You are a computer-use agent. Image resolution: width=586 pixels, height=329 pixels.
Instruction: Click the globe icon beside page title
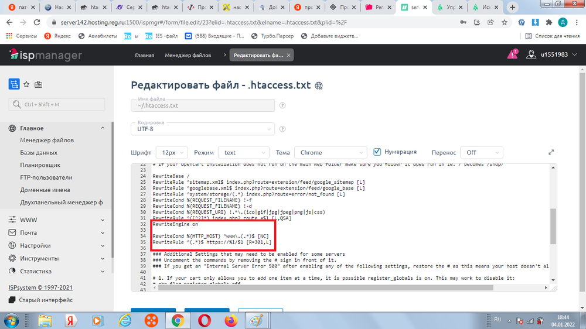pos(319,85)
